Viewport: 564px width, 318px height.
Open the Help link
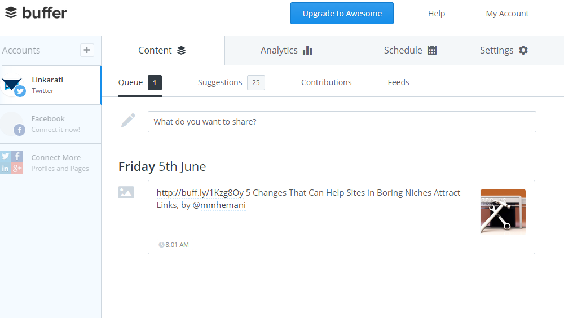point(437,14)
